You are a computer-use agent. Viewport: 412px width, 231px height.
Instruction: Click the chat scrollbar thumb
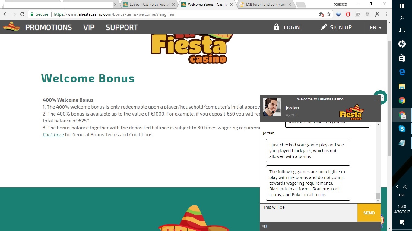click(x=378, y=196)
